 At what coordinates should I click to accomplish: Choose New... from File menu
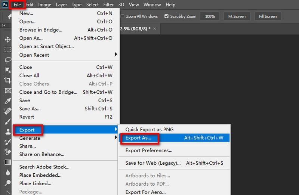click(66, 13)
